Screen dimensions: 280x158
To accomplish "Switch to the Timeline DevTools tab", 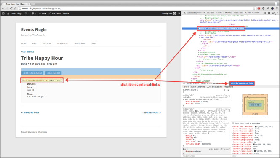I will 220,13.
